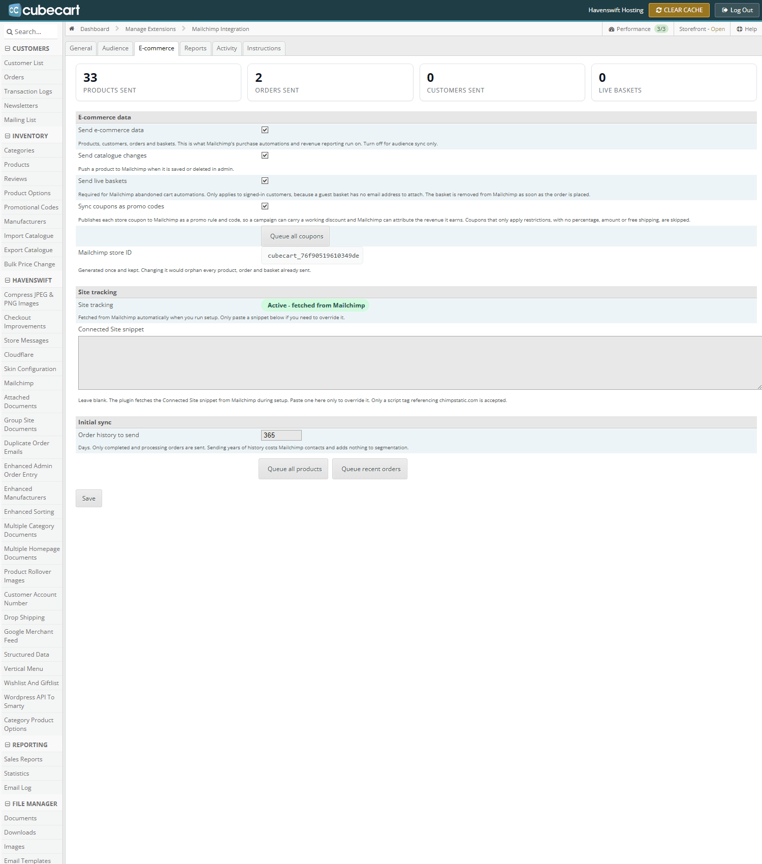Collapse the HAVENSWIFT sidebar section

pos(8,281)
